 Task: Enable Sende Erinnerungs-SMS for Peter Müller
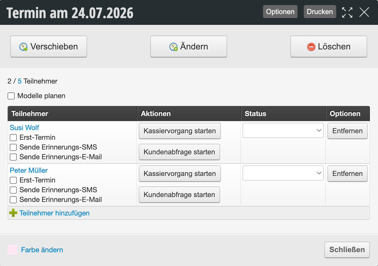[x=13, y=190]
